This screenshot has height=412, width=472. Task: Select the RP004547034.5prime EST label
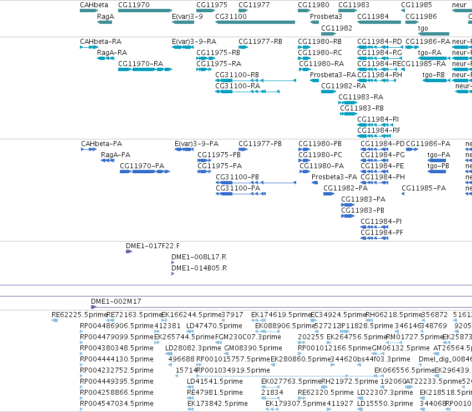coord(116,403)
